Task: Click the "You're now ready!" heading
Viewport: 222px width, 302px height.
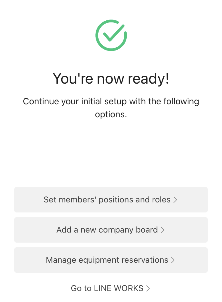Action: click(x=111, y=79)
